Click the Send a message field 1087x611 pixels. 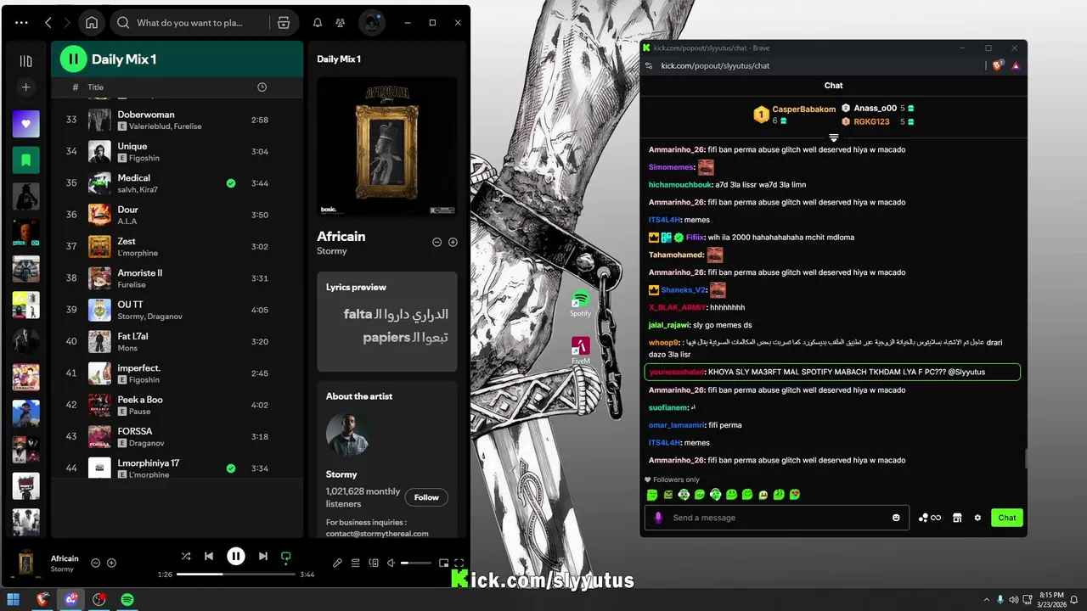(x=777, y=518)
